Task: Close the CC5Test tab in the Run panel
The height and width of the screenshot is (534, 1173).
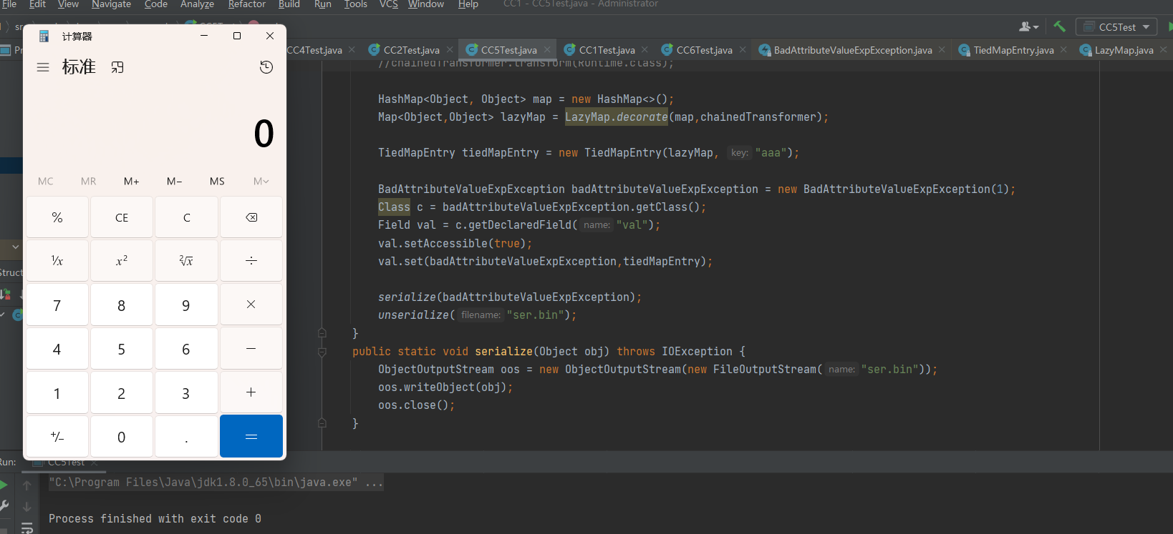Action: click(x=94, y=463)
